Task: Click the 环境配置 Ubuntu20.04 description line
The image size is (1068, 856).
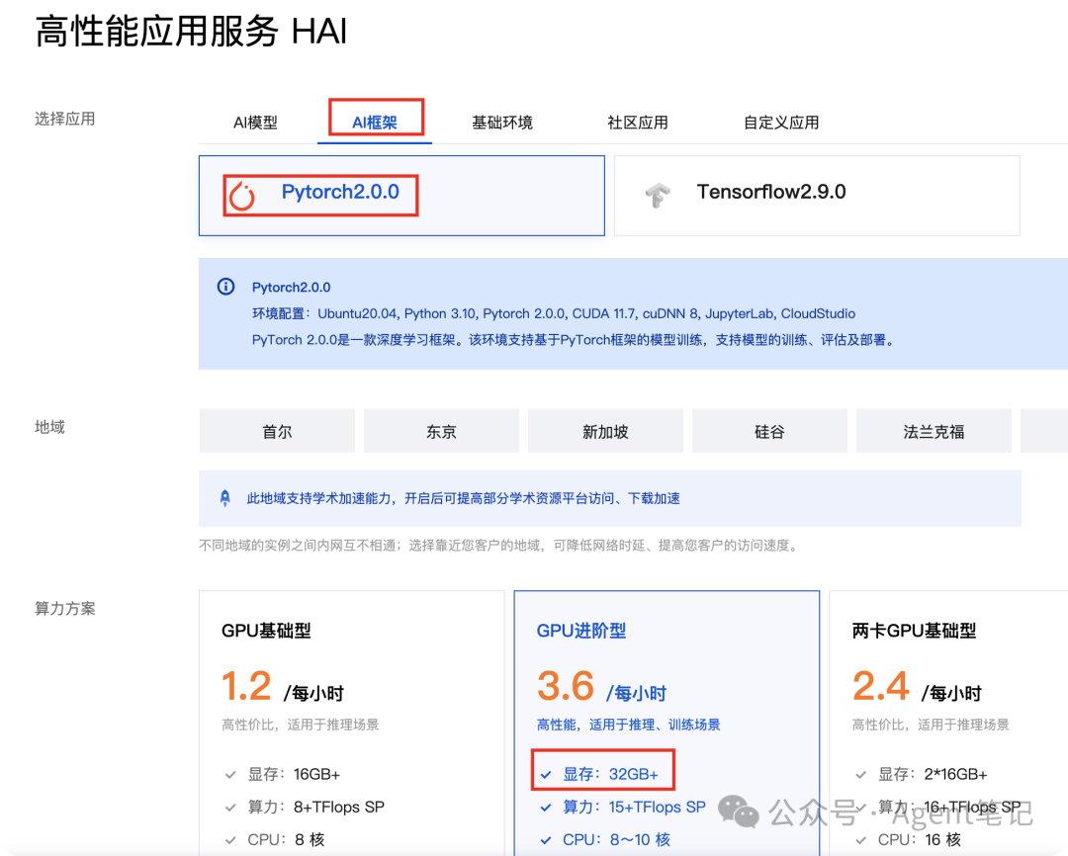Action: [x=554, y=314]
